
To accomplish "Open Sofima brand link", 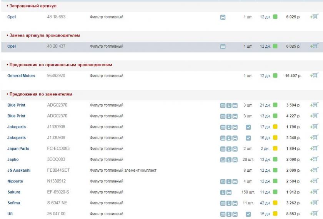I will point(13,203).
